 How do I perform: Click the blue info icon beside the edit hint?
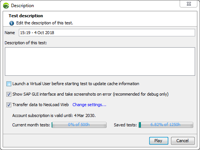pos(12,23)
